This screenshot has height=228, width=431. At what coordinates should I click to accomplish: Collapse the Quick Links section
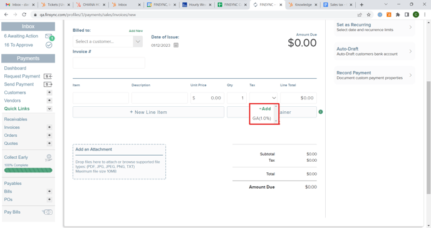click(x=49, y=109)
